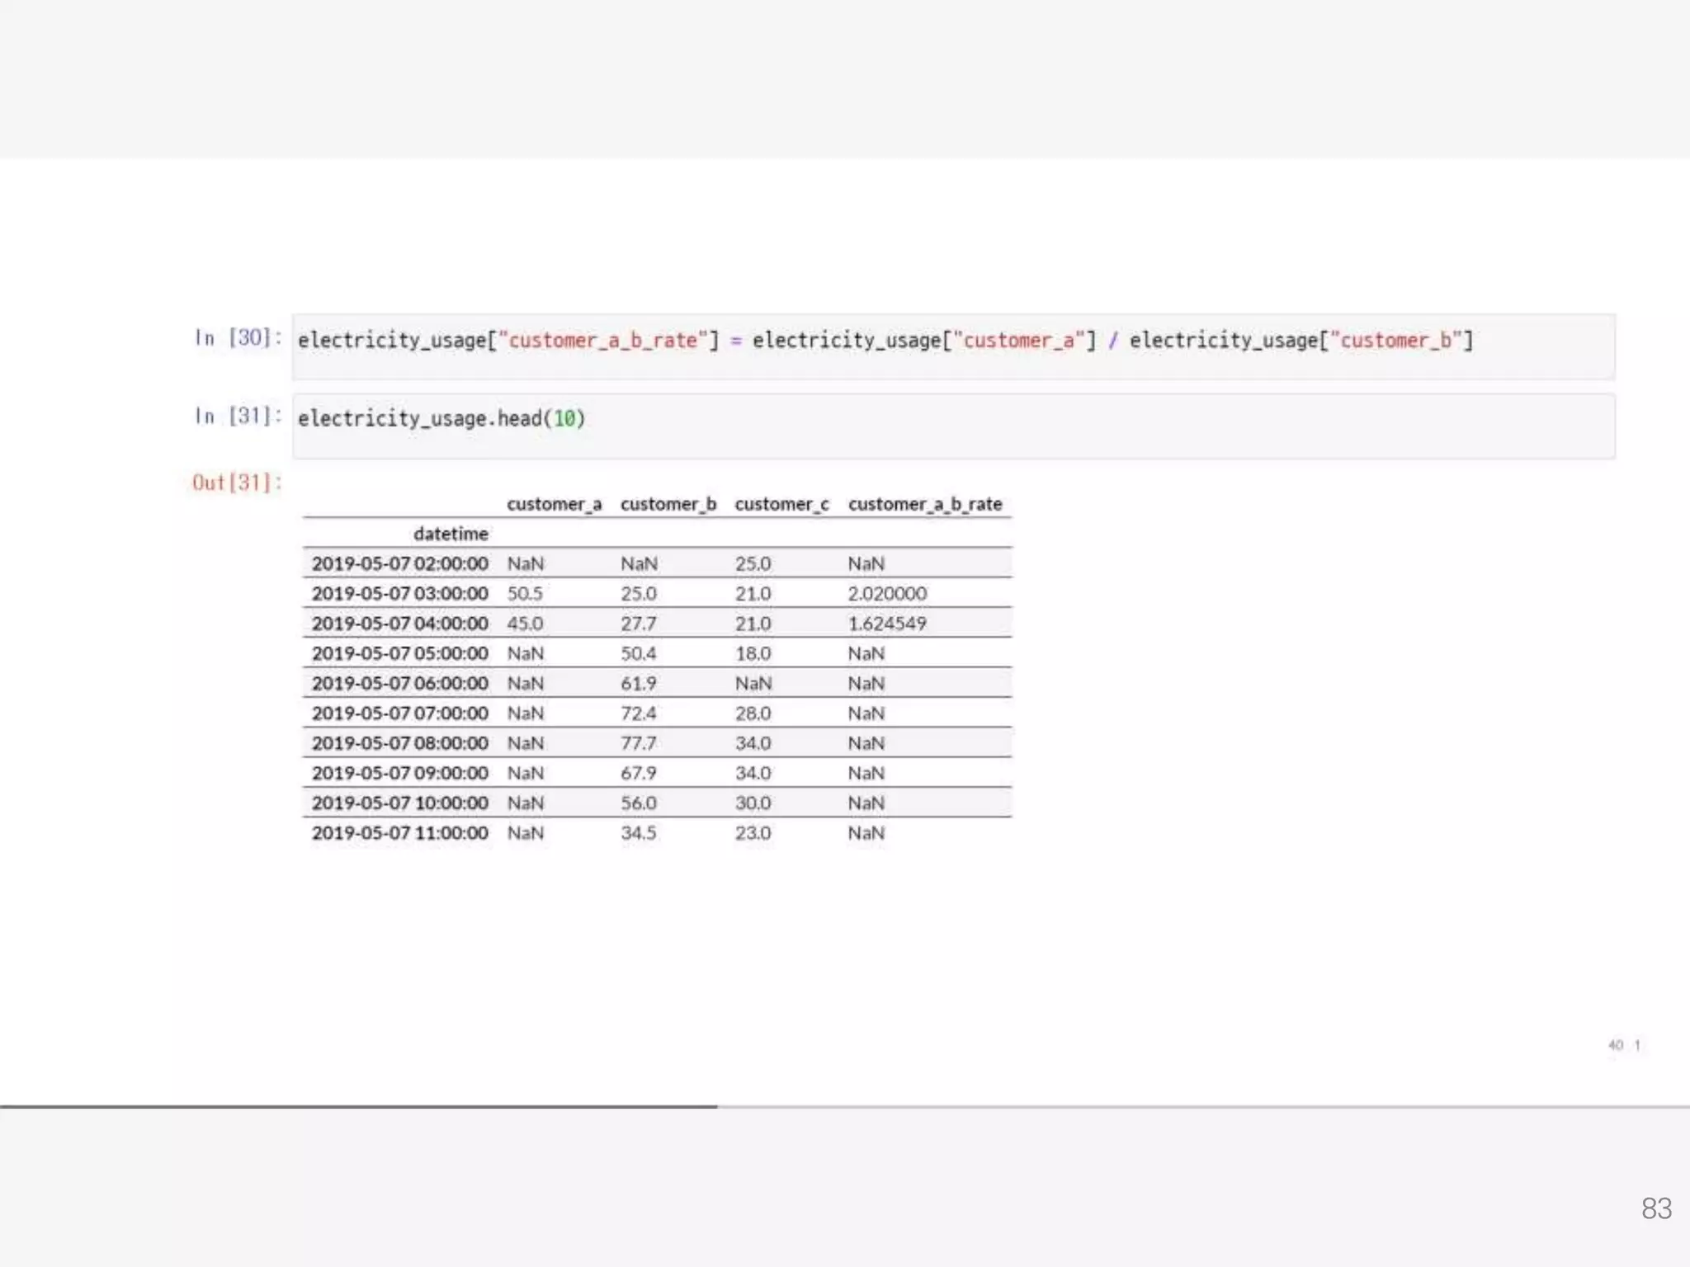Click the small 40.1 slide counter

[1623, 1045]
